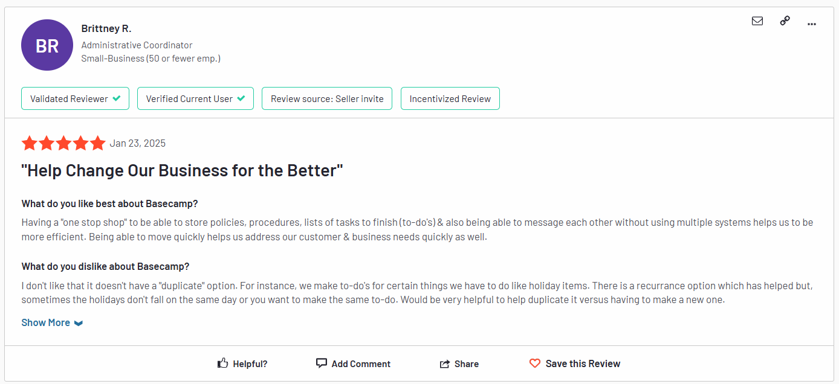Click the thumbs-up icon

[x=223, y=363]
